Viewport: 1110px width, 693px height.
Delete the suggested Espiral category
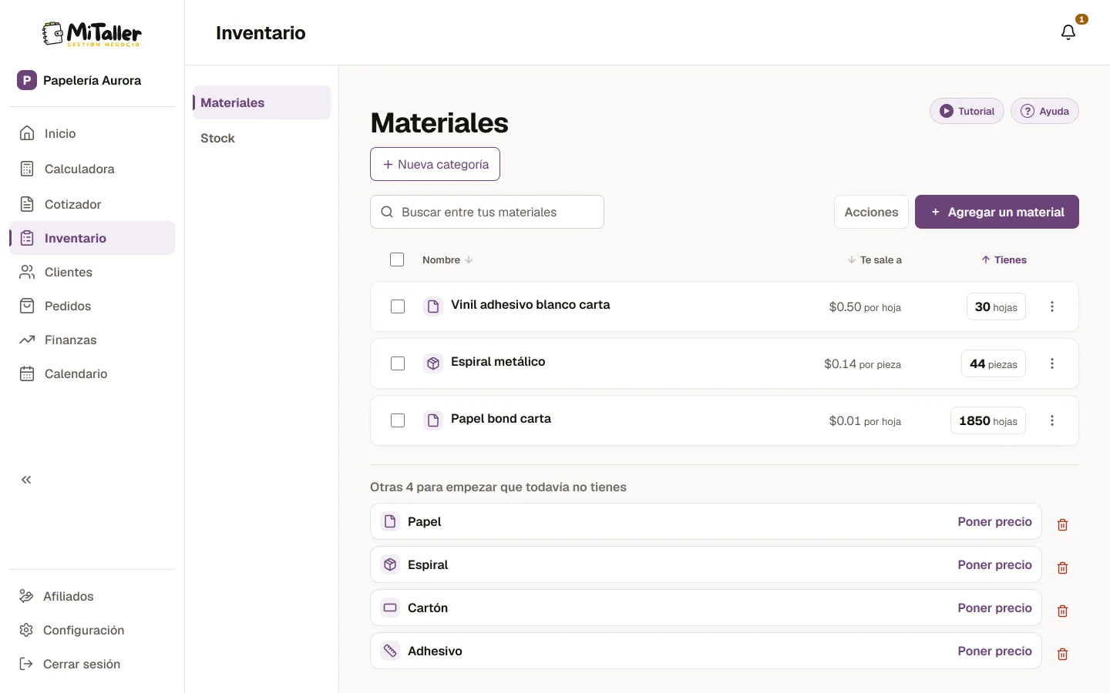pyautogui.click(x=1062, y=567)
